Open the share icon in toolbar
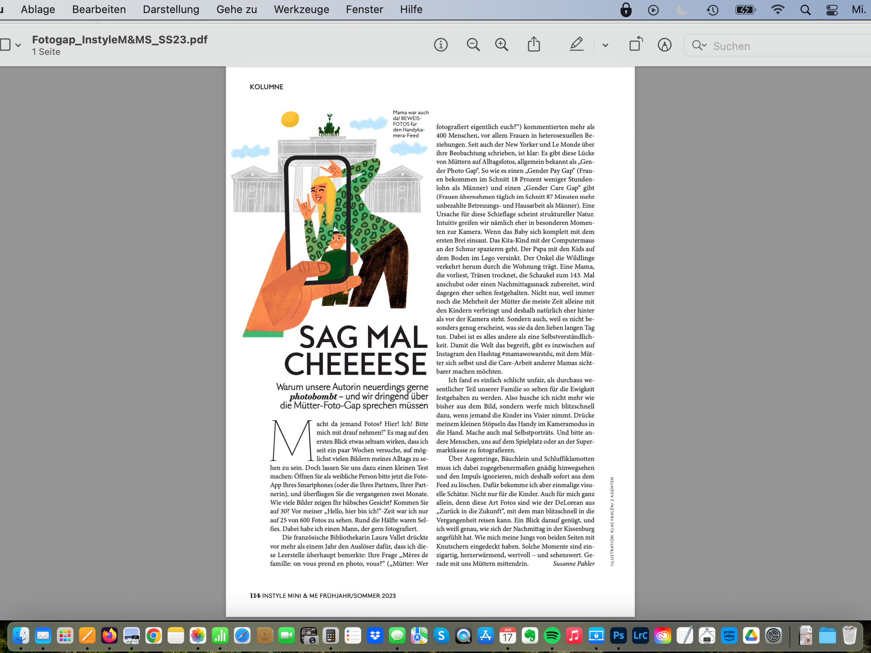Image resolution: width=871 pixels, height=653 pixels. click(534, 44)
